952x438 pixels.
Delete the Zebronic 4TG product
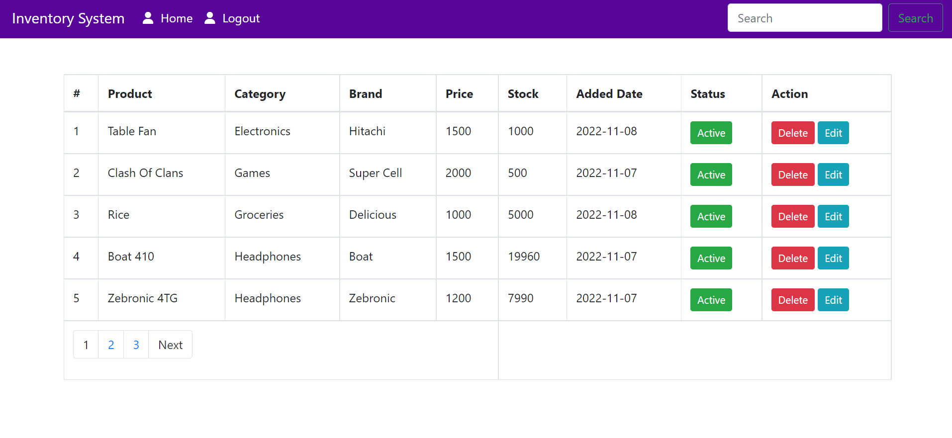792,300
